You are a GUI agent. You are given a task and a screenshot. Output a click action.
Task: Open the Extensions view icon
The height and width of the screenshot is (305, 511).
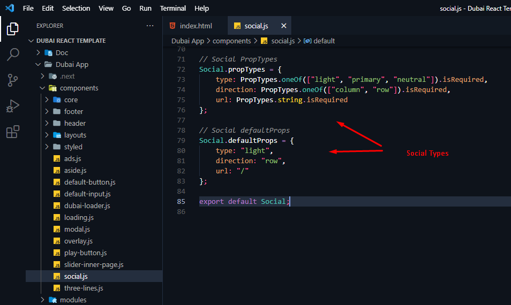[13, 132]
